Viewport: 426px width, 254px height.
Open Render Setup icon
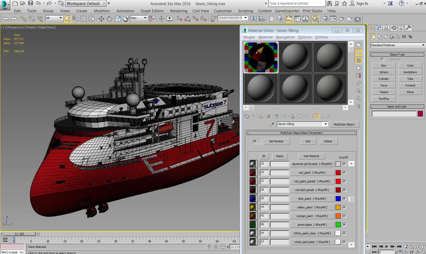coord(325,19)
